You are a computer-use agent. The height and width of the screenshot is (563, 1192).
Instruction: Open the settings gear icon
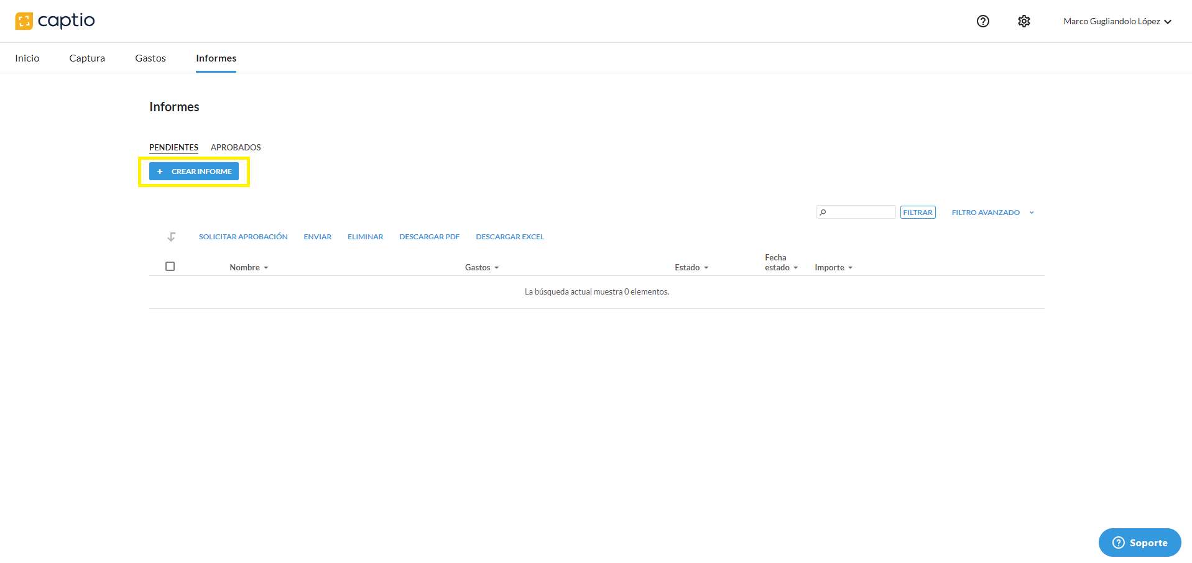[1023, 21]
